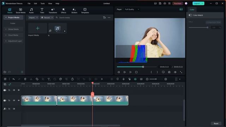Open the Edit menu
Image resolution: width=226 pixels, height=127 pixels.
35,4
